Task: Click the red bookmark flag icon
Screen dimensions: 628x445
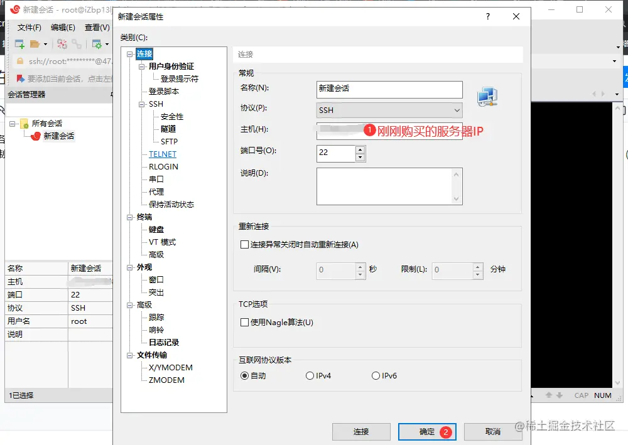Action: pos(21,78)
